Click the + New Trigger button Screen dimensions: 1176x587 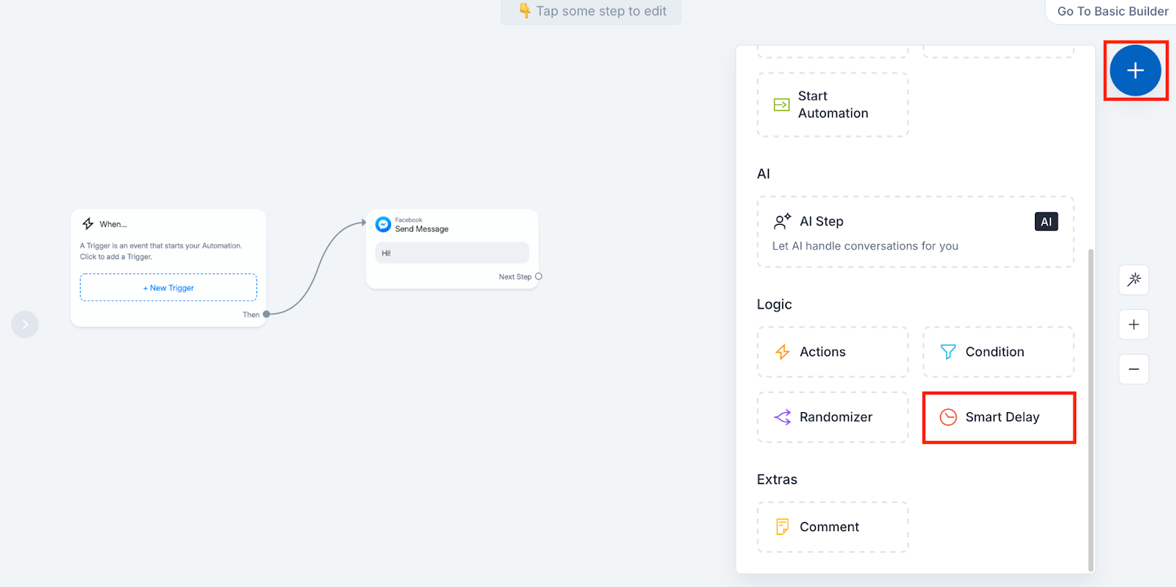point(168,288)
